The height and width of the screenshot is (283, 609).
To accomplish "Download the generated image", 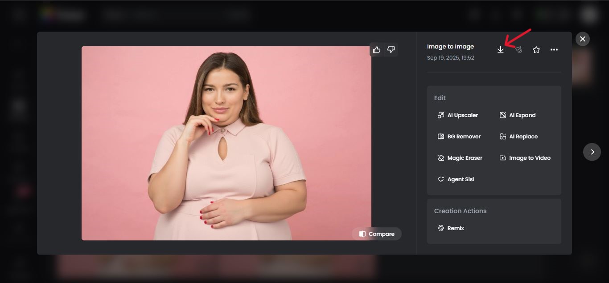I will (x=501, y=49).
